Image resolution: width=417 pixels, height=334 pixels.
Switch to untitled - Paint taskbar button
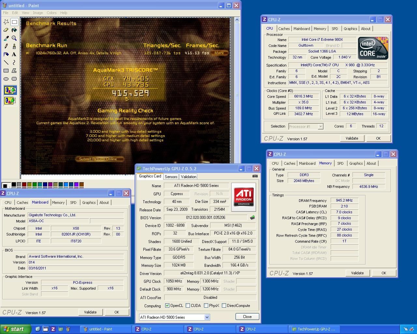pos(106,329)
